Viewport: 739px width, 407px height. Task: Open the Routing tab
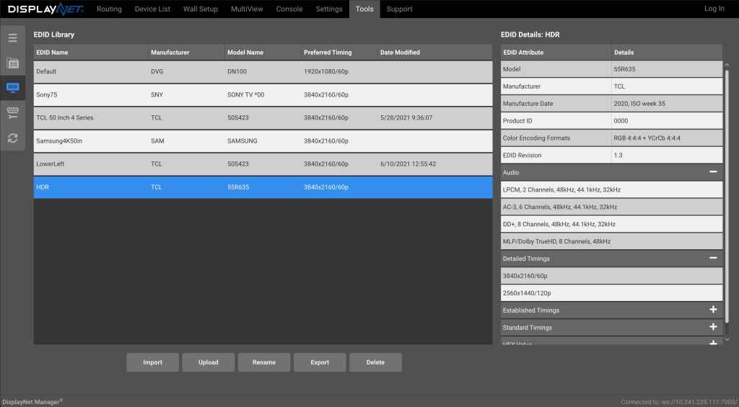coord(109,9)
